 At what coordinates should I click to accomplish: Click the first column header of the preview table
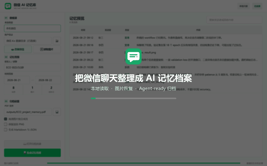[83, 30]
